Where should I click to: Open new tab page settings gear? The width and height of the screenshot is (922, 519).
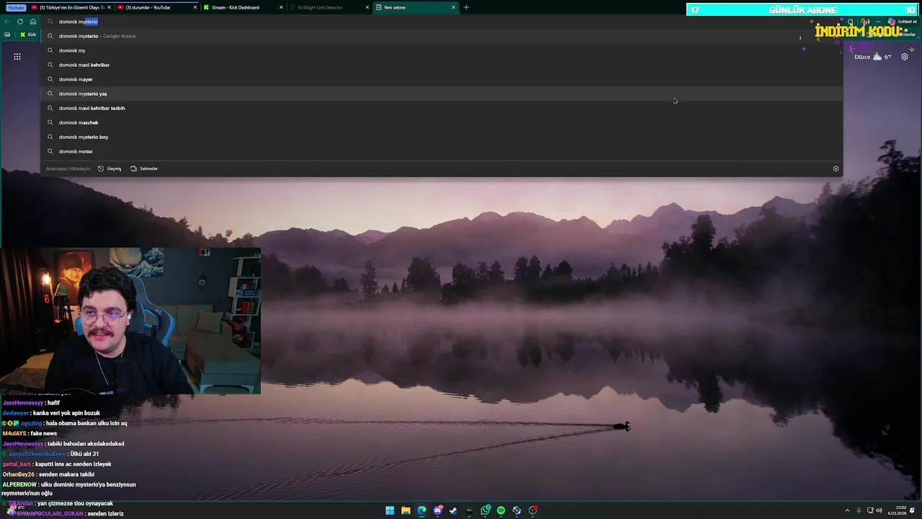[905, 56]
